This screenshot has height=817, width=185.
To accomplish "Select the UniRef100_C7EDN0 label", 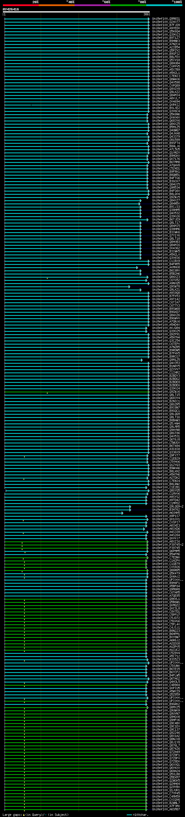I will [x=166, y=558].
